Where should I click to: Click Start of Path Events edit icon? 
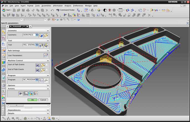point(38,65)
